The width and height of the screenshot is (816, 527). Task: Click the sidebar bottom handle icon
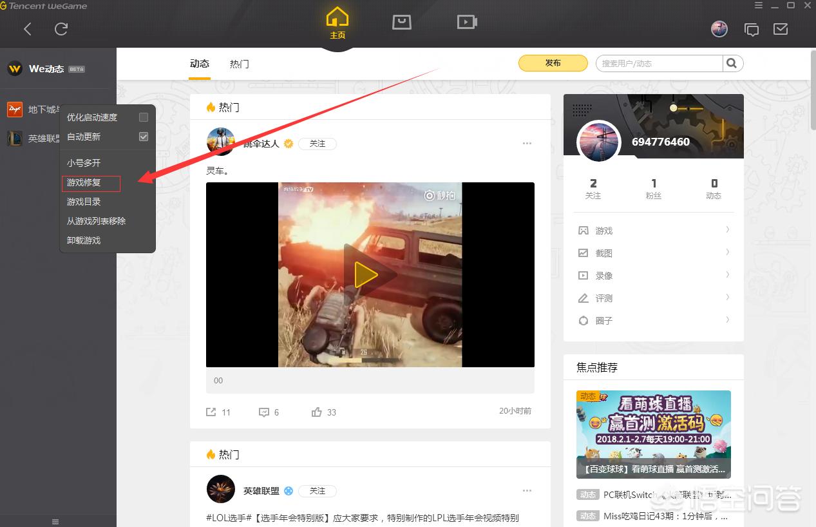55,521
